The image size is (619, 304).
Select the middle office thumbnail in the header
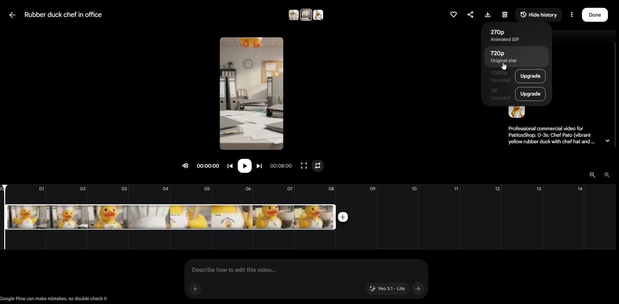click(x=306, y=15)
